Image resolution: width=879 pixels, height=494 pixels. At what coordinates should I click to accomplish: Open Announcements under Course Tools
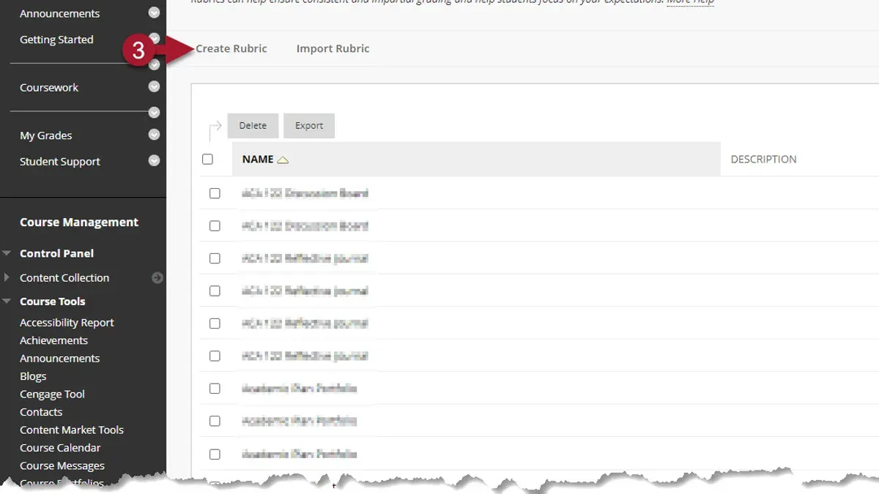point(59,359)
